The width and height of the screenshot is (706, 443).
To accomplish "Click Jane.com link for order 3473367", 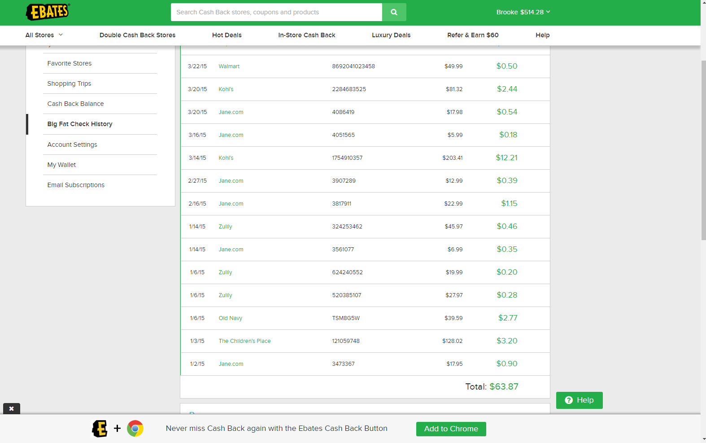I will (x=231, y=364).
